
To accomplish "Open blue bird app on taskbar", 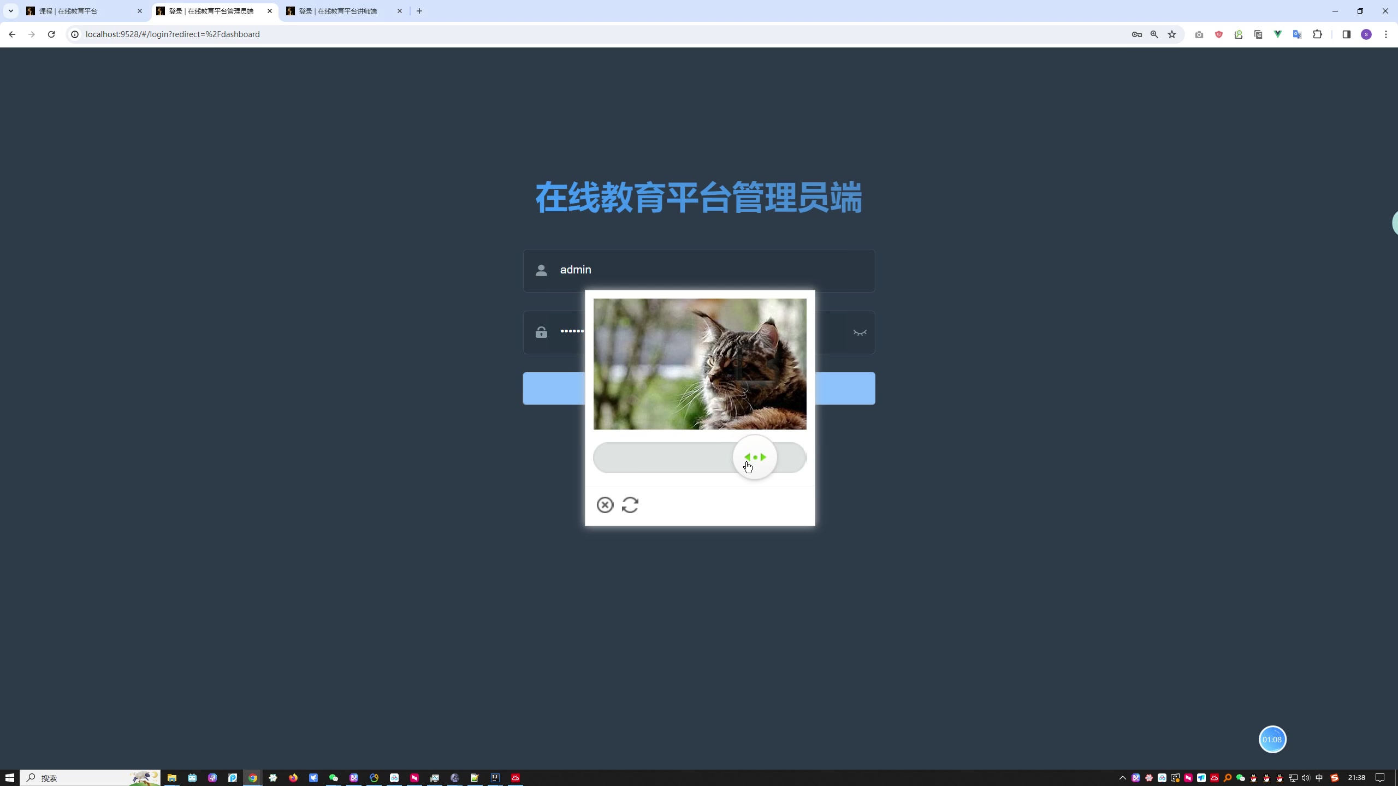I will (313, 778).
